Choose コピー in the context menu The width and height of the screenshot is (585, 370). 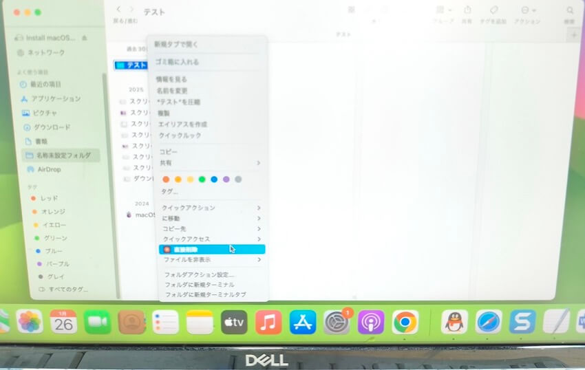168,152
